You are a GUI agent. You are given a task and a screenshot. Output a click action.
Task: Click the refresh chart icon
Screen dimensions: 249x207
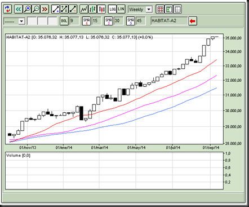coord(8,9)
